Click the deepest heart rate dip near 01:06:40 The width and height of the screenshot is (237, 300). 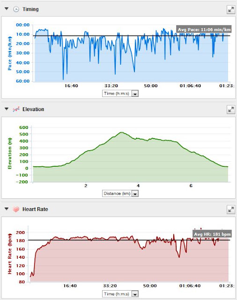179,257
